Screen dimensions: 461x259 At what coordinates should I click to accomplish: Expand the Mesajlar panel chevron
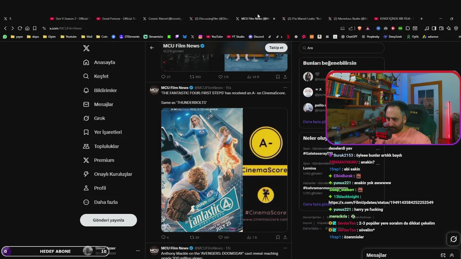point(452,255)
